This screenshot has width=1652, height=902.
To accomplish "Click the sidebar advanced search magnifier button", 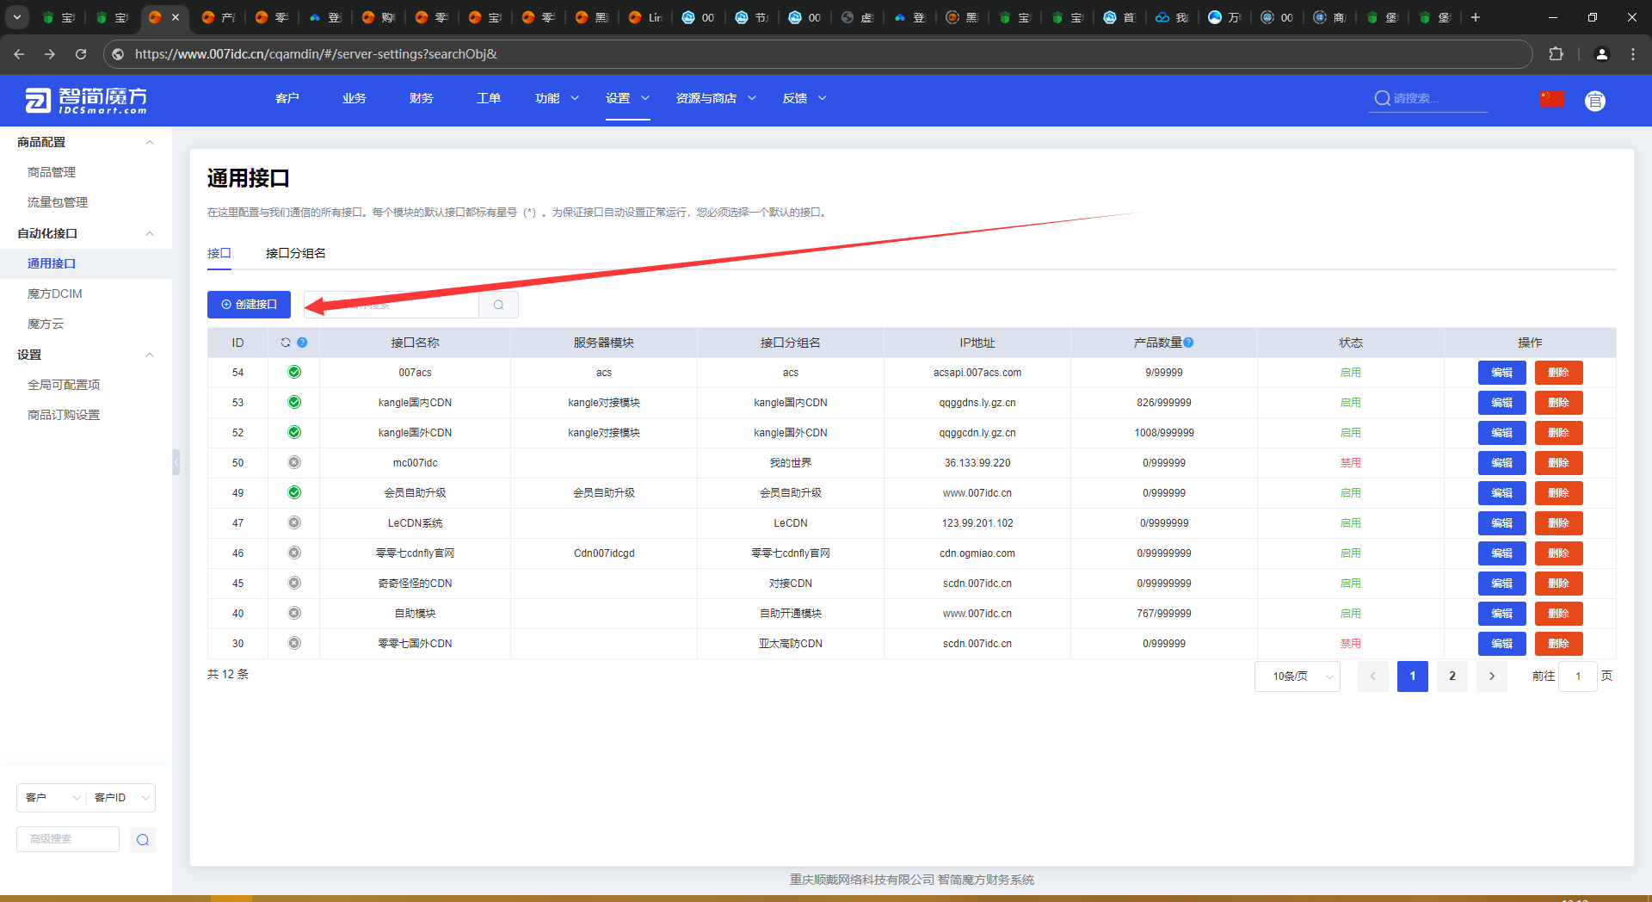I will [x=143, y=840].
